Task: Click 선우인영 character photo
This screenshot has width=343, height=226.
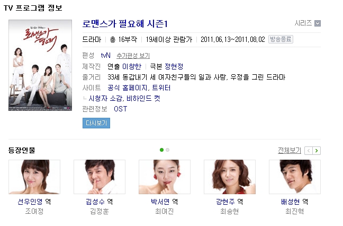Action: [x=34, y=177]
